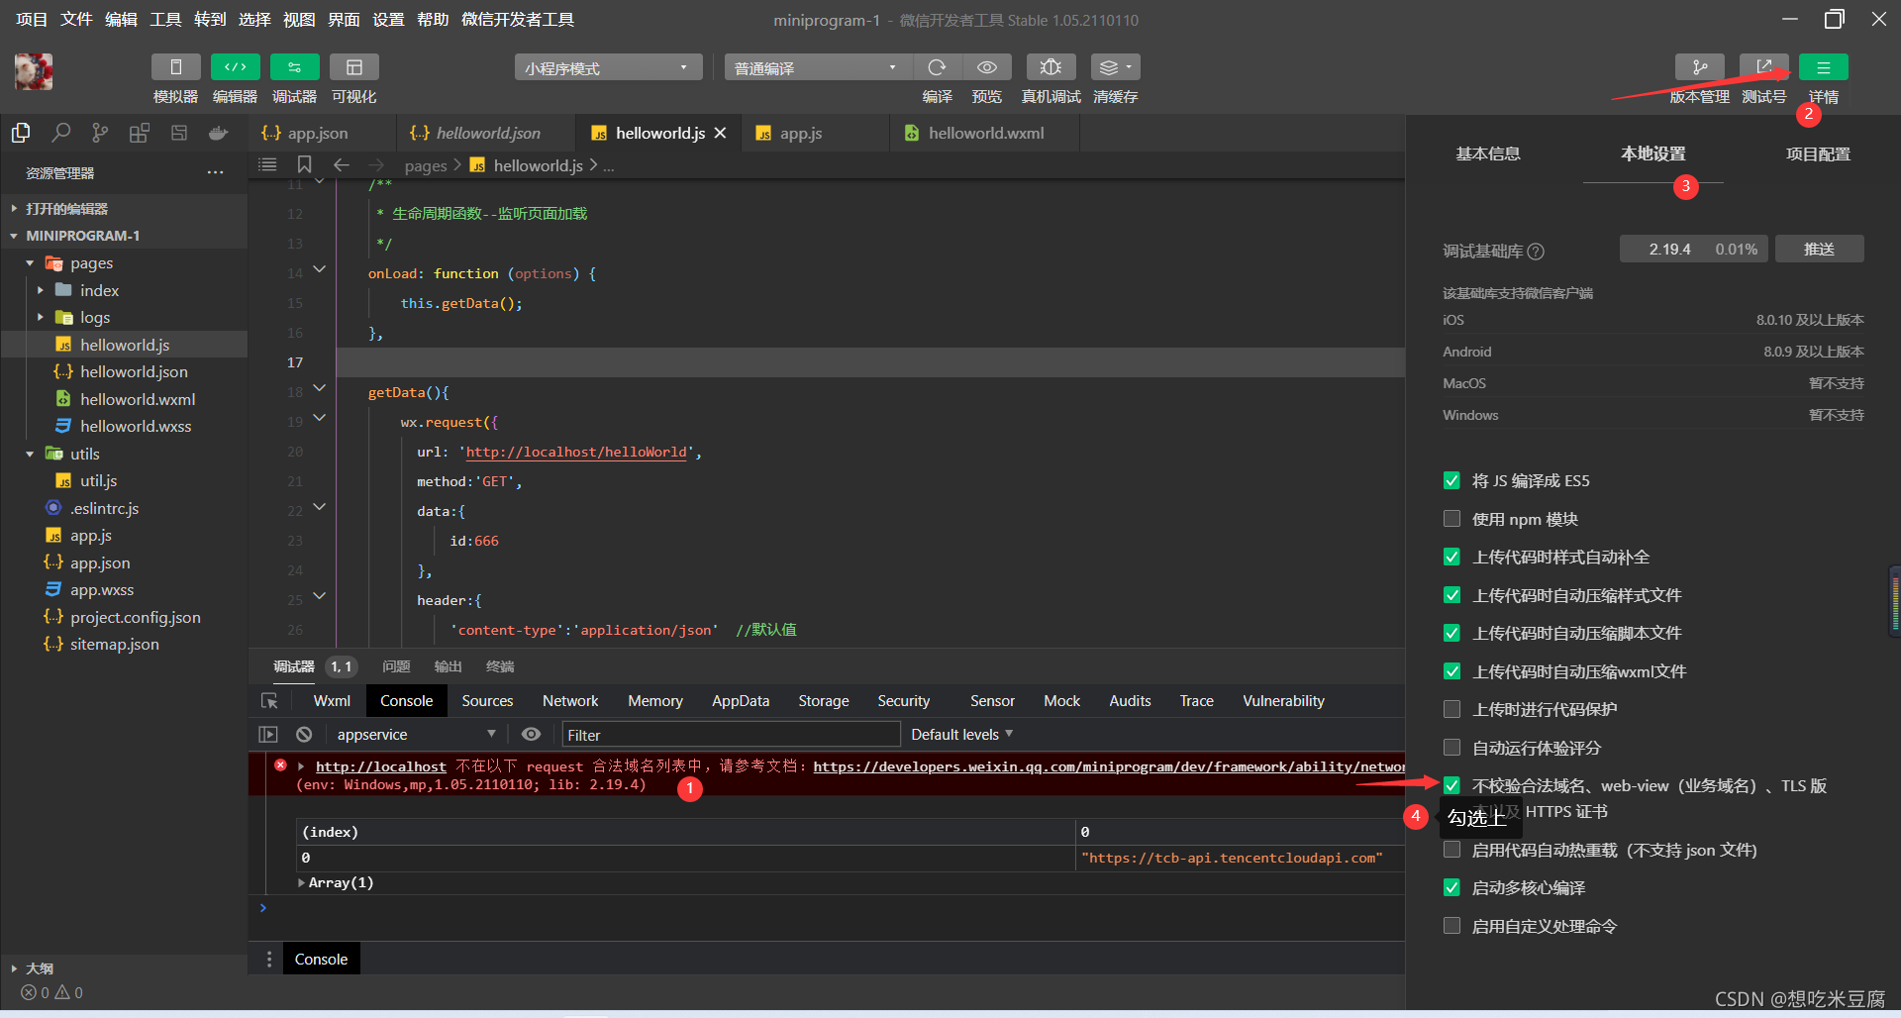Toggle 上传代码时样式自动补全 checkbox
Image resolution: width=1901 pixels, height=1018 pixels.
point(1451,558)
